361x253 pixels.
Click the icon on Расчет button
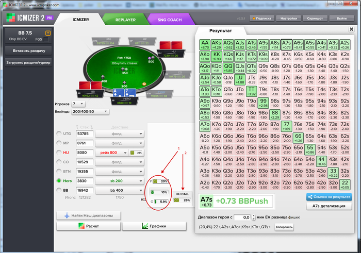81,226
